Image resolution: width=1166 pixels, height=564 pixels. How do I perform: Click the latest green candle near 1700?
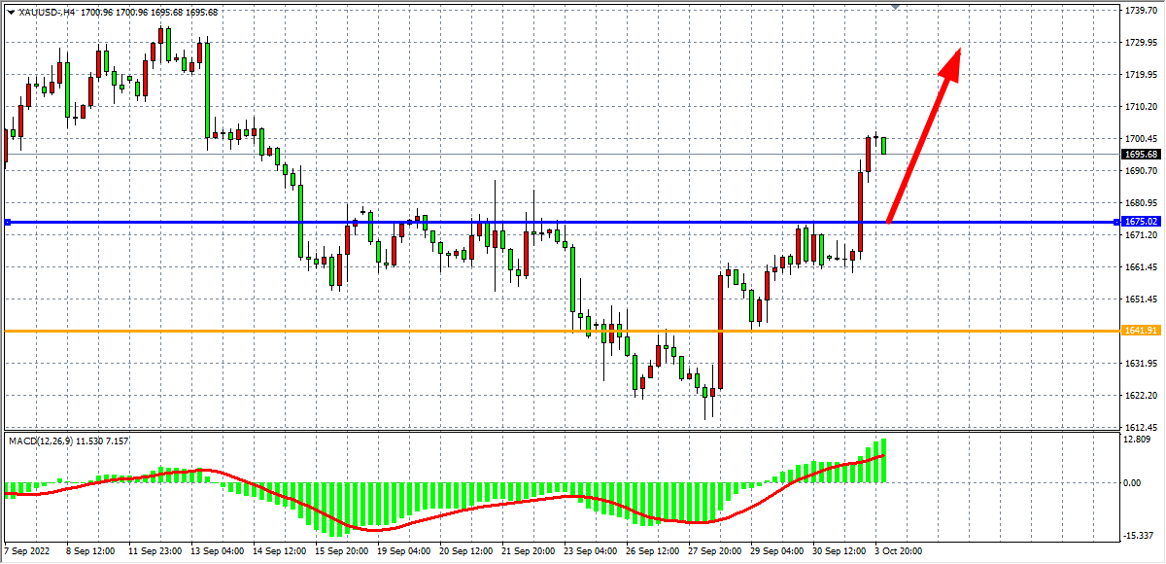pos(884,146)
